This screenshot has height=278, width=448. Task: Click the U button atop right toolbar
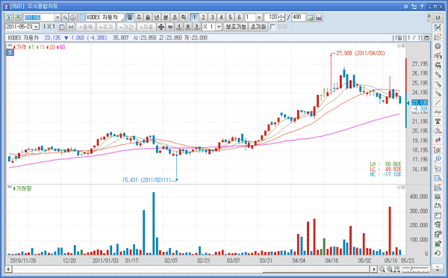click(x=438, y=17)
